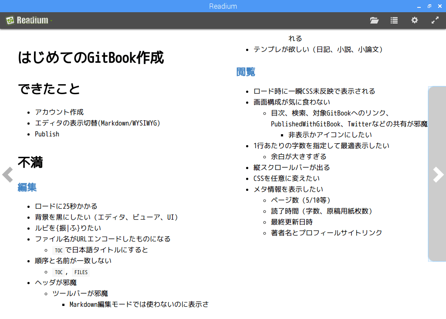The width and height of the screenshot is (446, 319).
Task: Click 縦スクロールバーが出る item
Action: click(x=292, y=167)
